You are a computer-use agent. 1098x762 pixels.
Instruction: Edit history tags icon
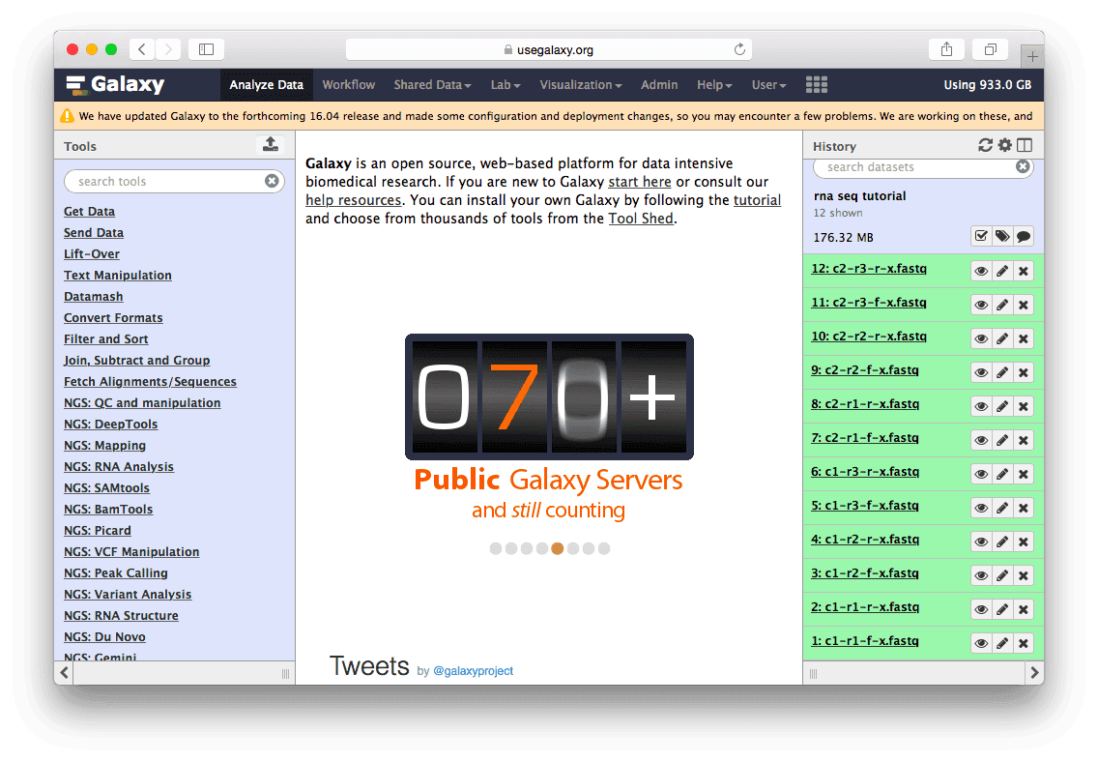[1002, 237]
